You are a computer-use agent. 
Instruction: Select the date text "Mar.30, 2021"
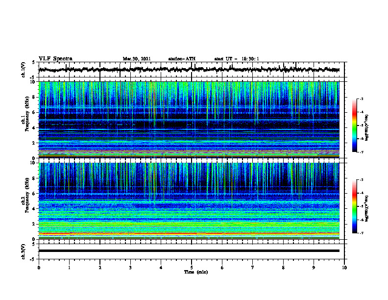click(x=137, y=59)
